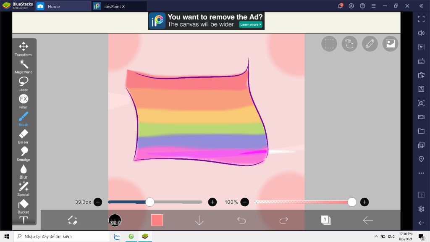Open BlueStacks multi-instance manager icon

(421, 145)
